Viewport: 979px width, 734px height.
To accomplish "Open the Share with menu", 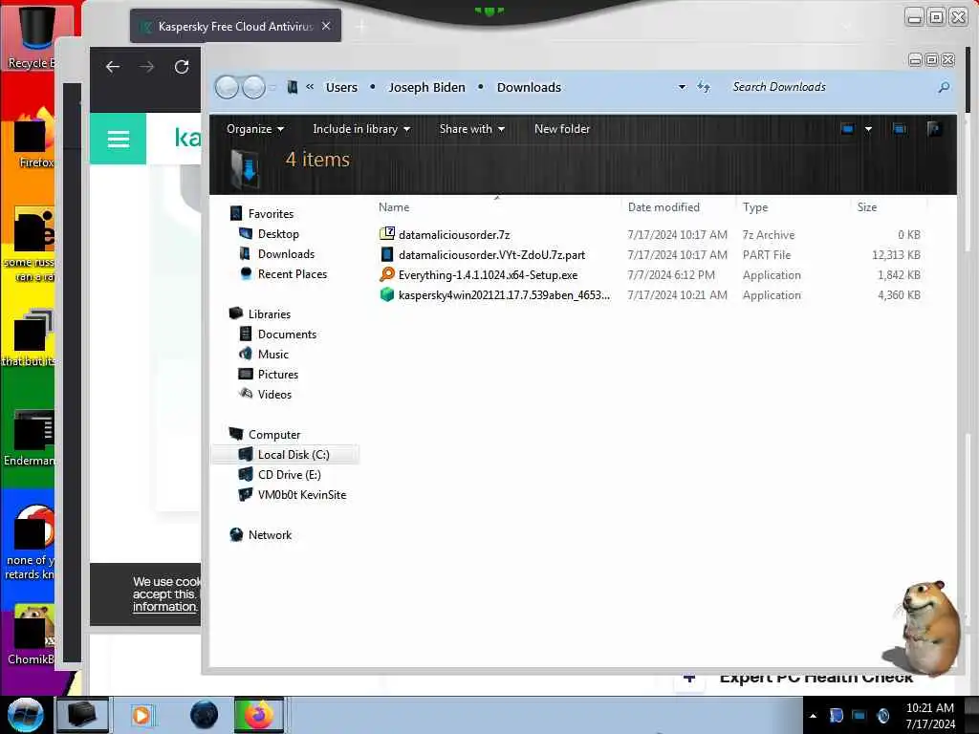I will coord(472,129).
